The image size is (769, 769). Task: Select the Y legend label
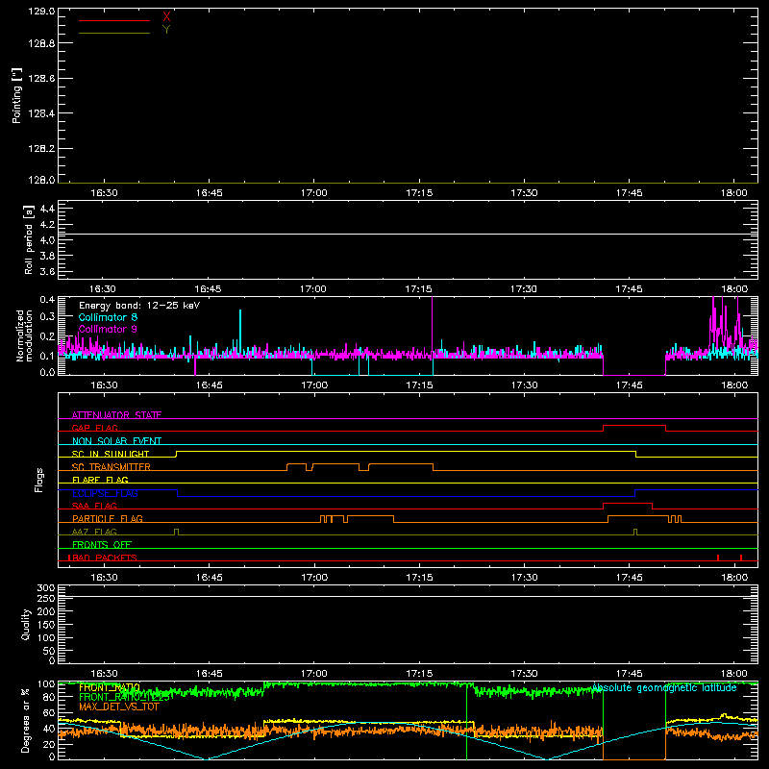(x=166, y=30)
